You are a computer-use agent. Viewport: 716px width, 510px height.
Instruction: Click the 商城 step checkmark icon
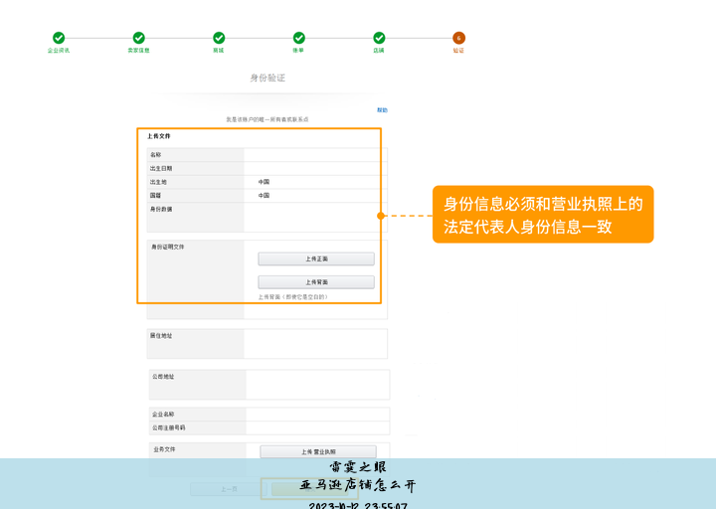point(219,38)
